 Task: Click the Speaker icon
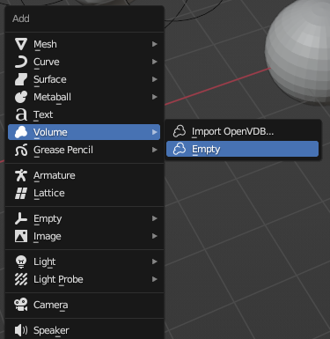click(21, 330)
